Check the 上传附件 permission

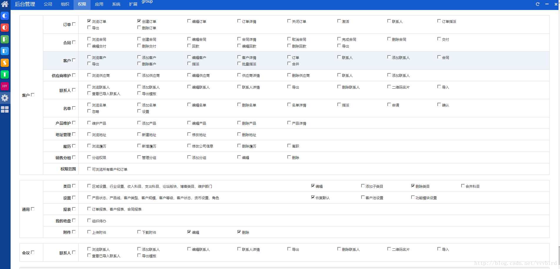click(x=89, y=232)
